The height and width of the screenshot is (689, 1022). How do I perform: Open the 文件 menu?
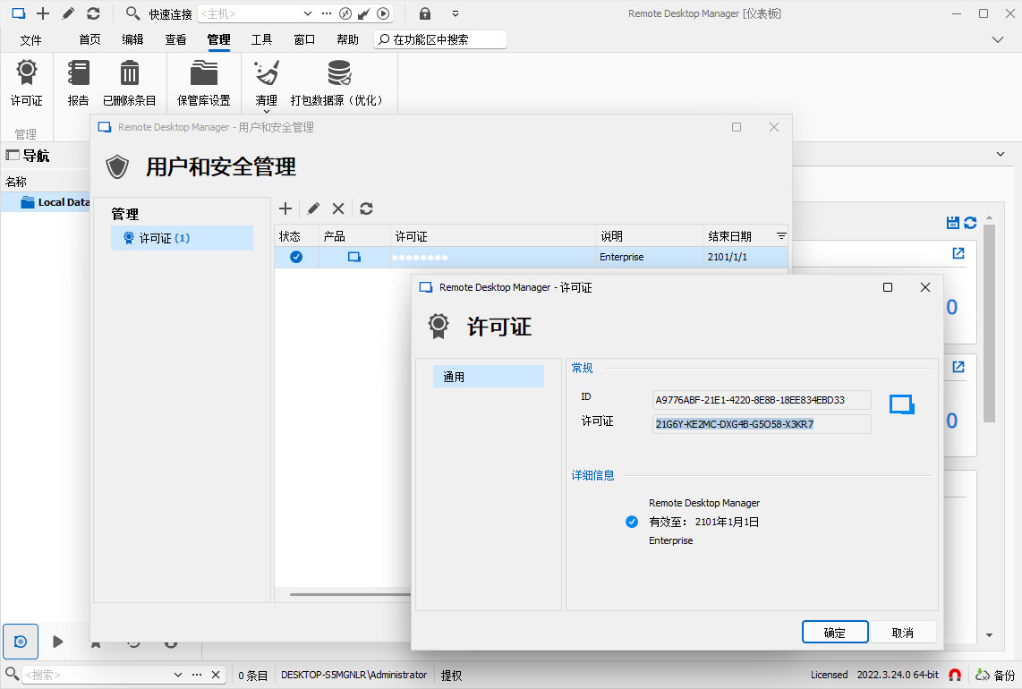(x=30, y=39)
